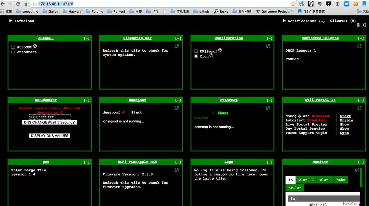Toggle the DNSSpoof checkbox
The height and width of the screenshot is (206, 369).
196,51
